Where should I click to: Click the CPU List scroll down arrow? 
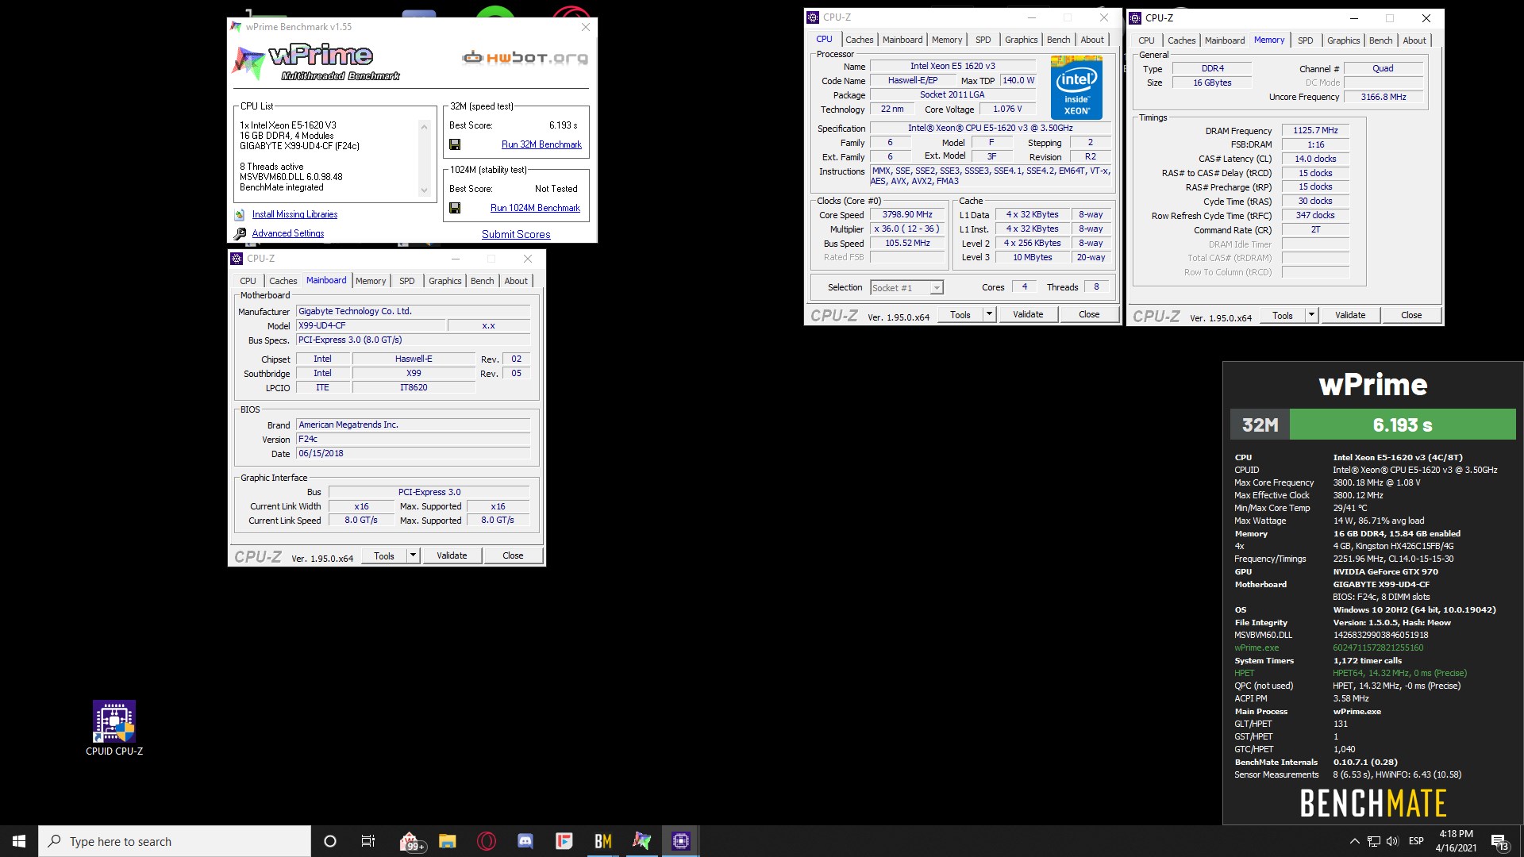(424, 190)
